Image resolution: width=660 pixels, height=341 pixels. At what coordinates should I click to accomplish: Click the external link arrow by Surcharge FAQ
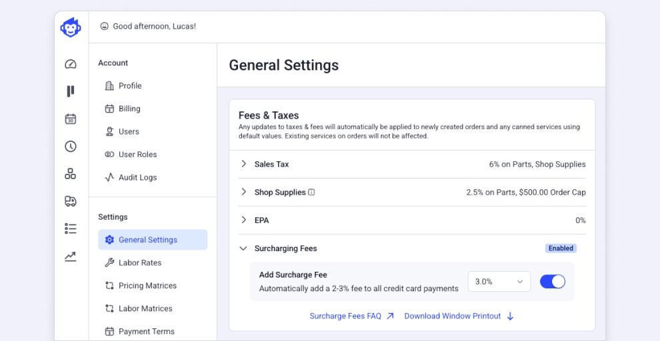[390, 316]
